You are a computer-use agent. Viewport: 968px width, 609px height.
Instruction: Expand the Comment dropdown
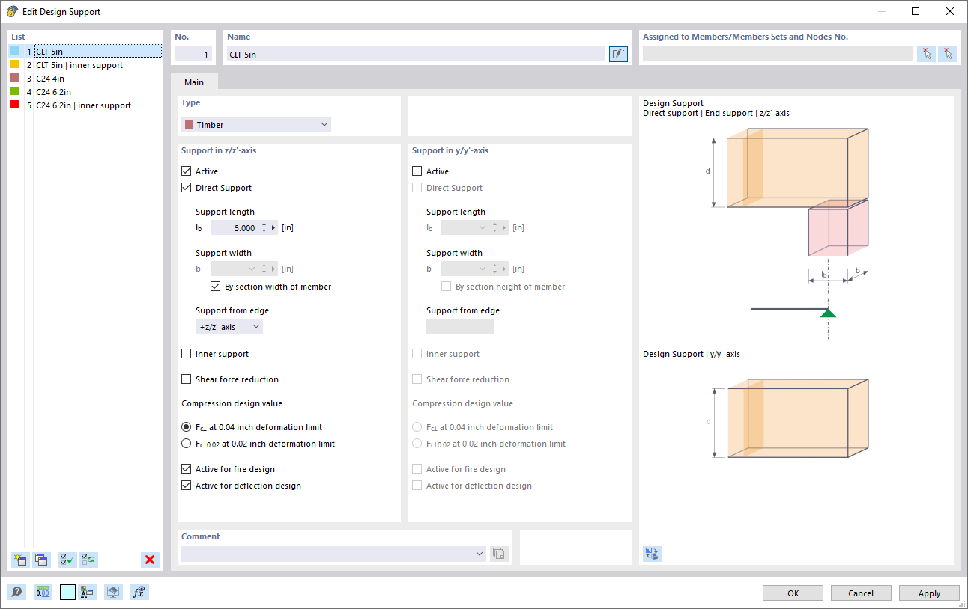pos(480,554)
